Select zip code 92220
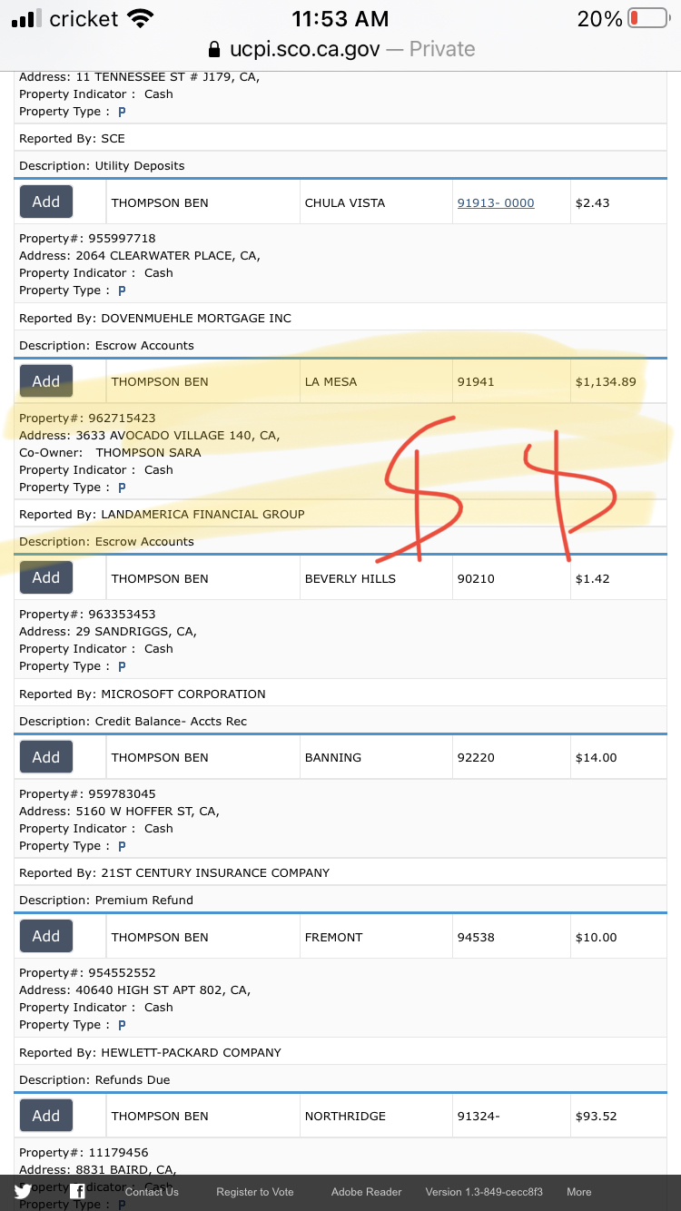681x1211 pixels. click(x=476, y=757)
